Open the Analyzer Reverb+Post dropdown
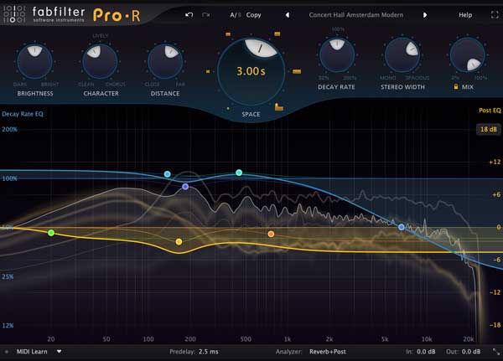The height and width of the screenshot is (361, 503). pos(328,352)
